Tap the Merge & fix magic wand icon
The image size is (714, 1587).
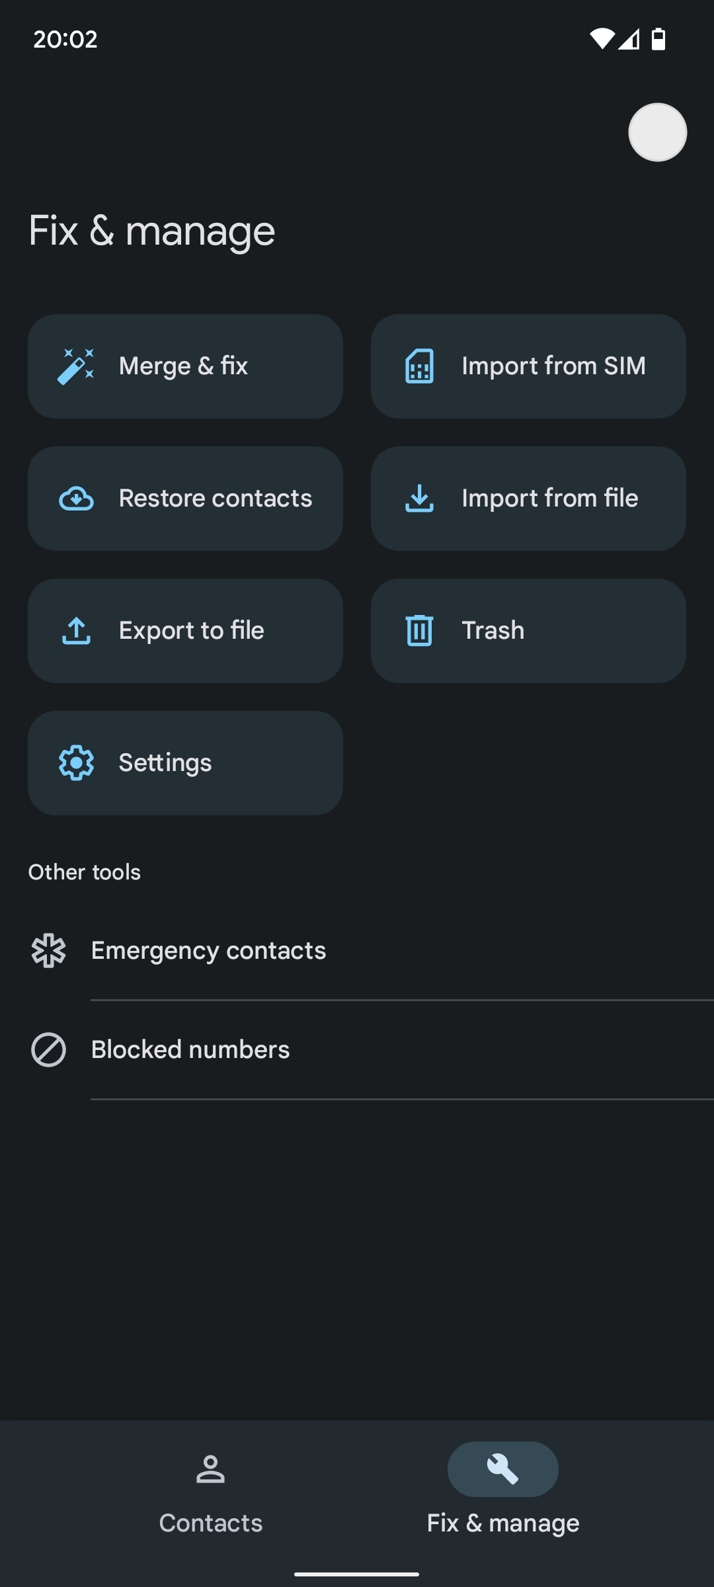(x=76, y=366)
